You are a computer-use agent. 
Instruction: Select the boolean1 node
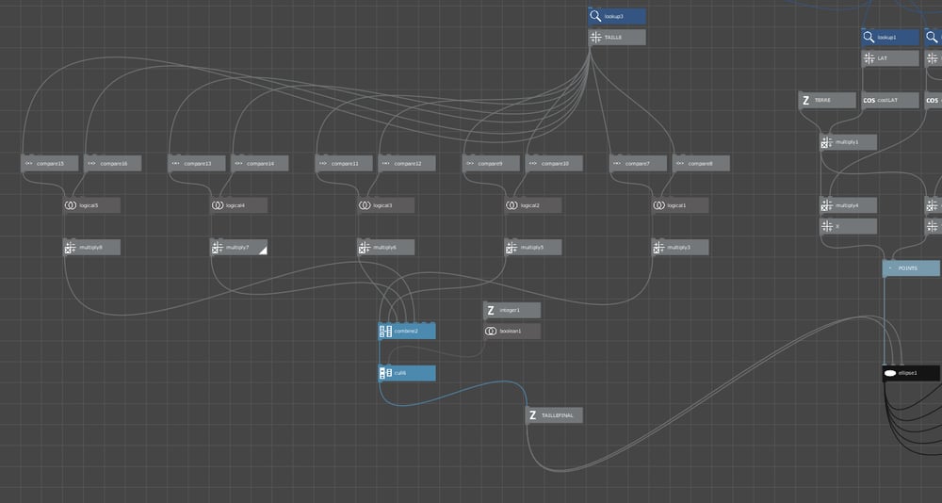pyautogui.click(x=512, y=332)
